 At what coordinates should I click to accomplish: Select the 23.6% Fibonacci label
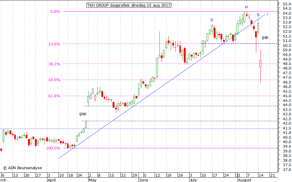[54, 44]
